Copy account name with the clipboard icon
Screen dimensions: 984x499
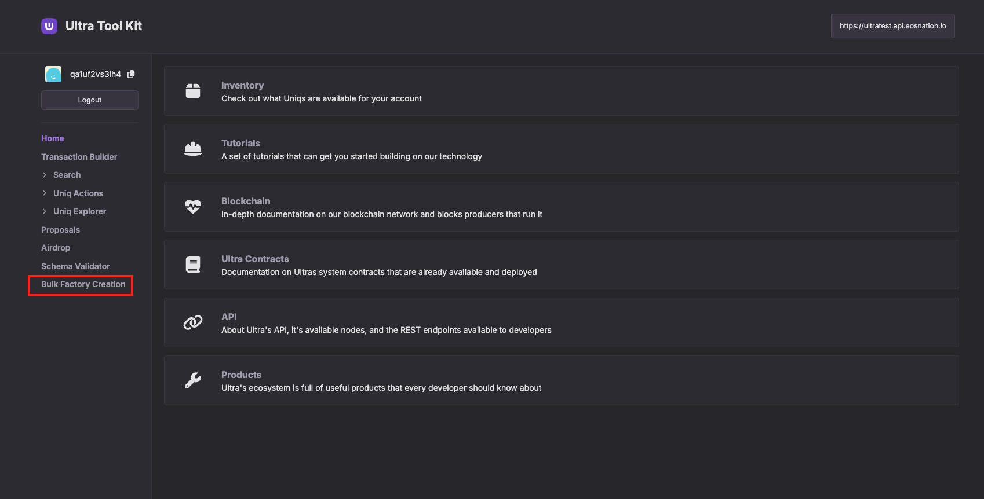click(x=131, y=74)
